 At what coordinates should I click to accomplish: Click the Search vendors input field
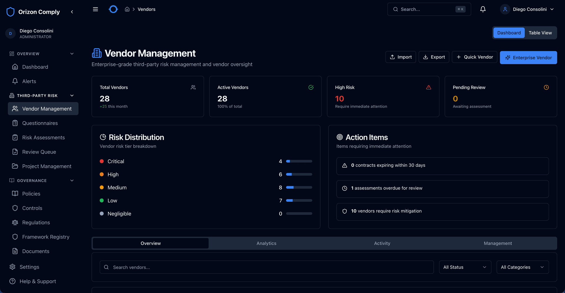pos(266,267)
